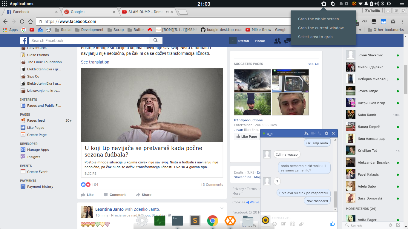Viewport: 408px width, 229px height.
Task: Click the css extension icon
Action: pos(364,21)
